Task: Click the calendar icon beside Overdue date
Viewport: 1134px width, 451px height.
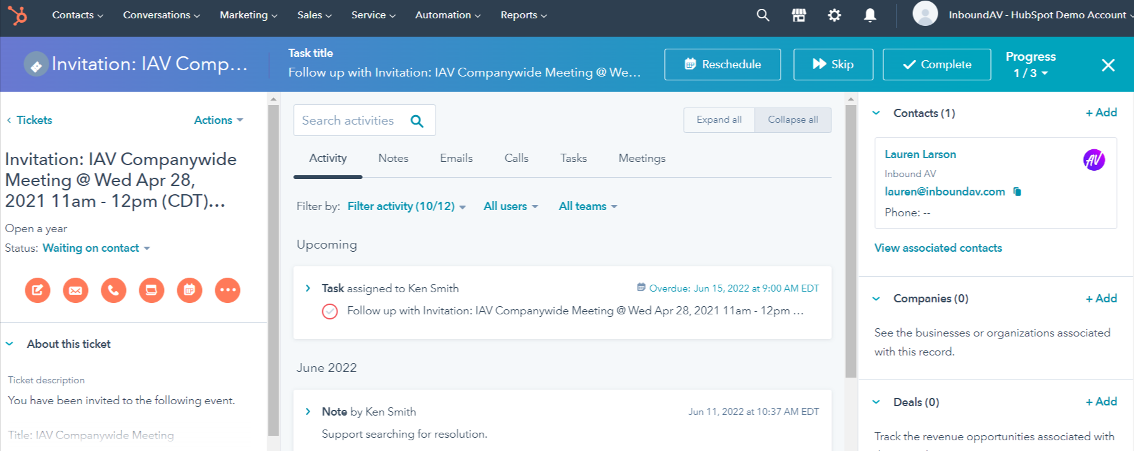Action: [641, 288]
